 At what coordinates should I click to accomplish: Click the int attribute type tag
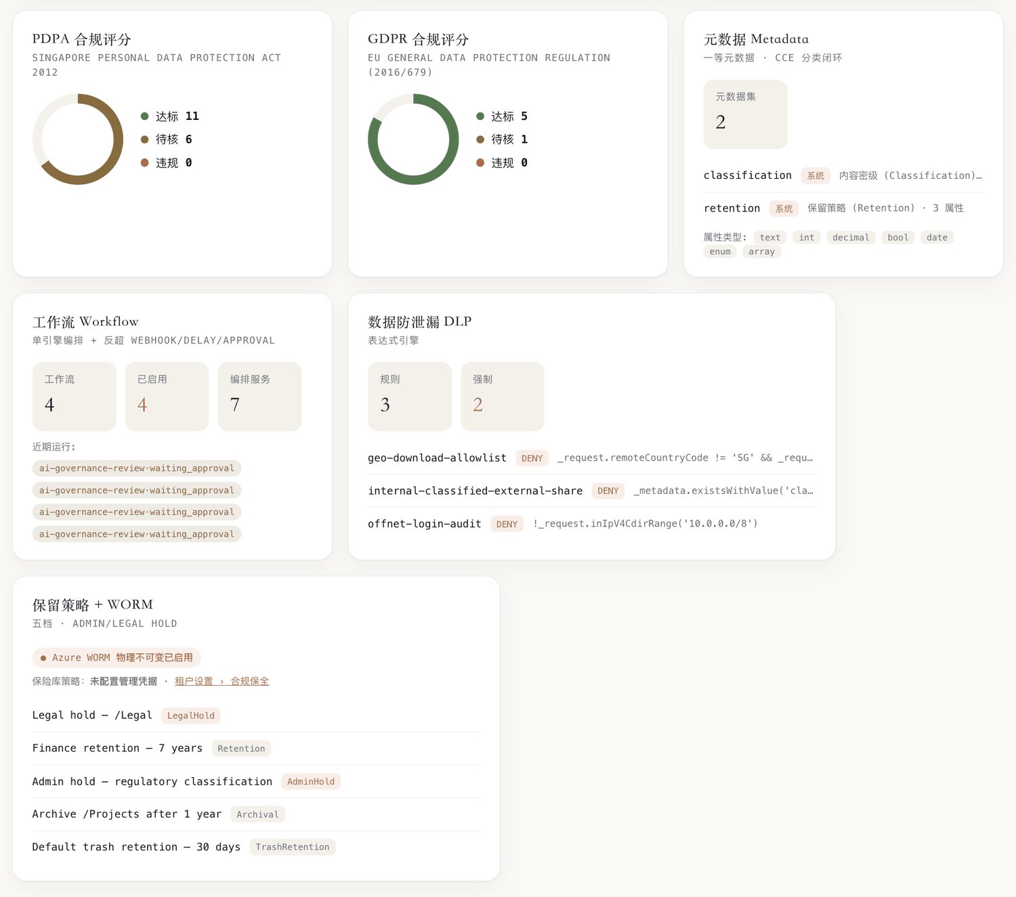[807, 237]
